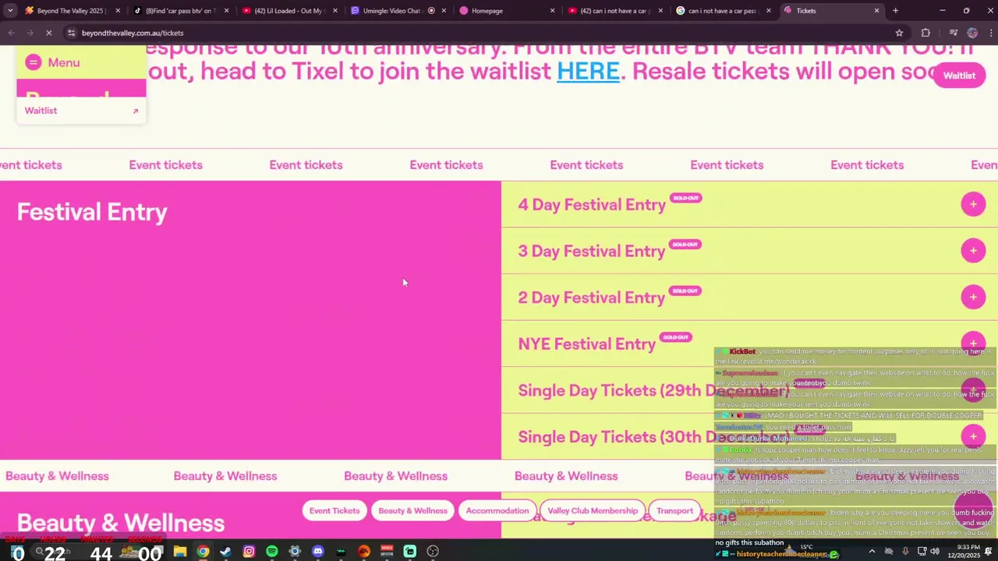The height and width of the screenshot is (561, 998).
Task: Expand Single Day Tickets 30th December plus icon
Action: 973,436
